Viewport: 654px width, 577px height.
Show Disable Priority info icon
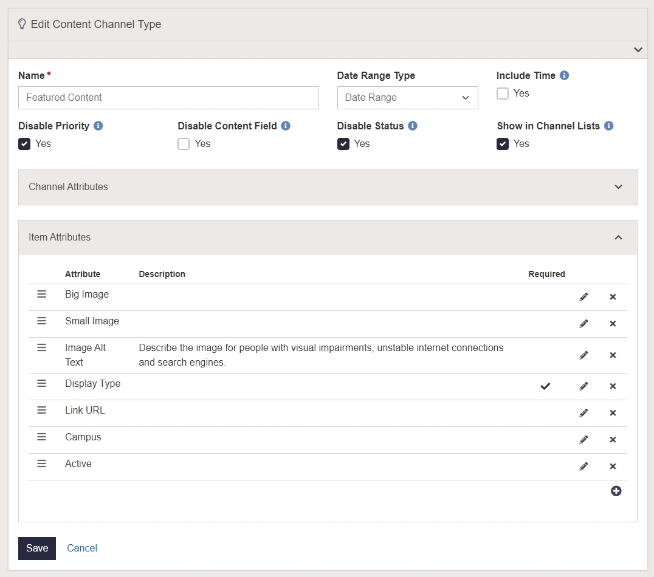[98, 126]
